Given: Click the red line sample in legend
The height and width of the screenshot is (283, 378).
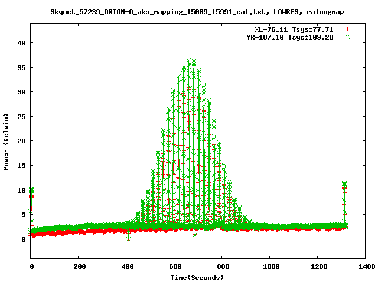Looking at the screenshot, I should click(347, 29).
